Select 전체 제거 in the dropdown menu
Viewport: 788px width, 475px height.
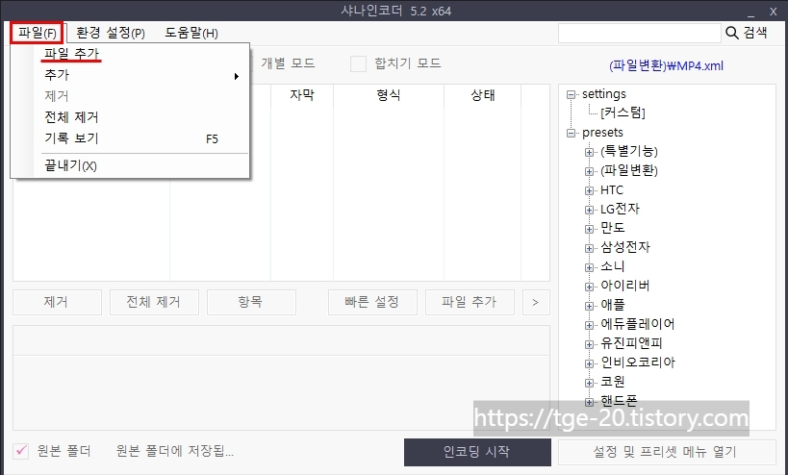tap(71, 117)
